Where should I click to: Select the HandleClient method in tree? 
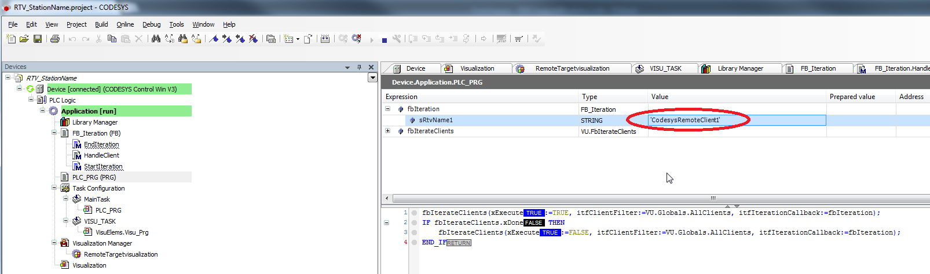tap(101, 155)
